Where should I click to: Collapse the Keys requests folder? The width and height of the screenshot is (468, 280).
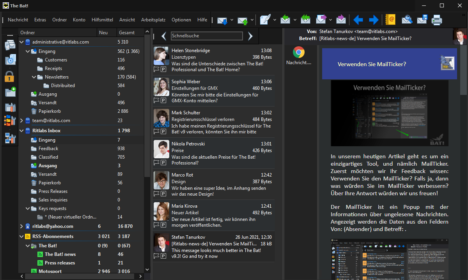pos(28,208)
